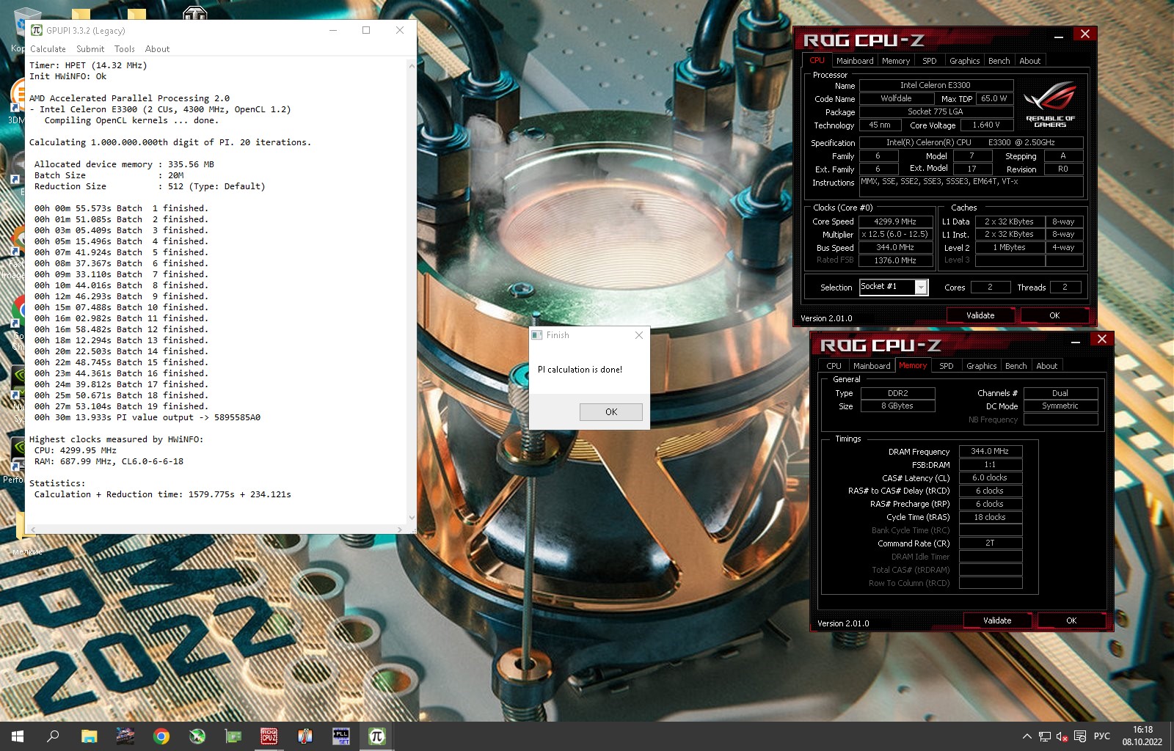Click the GPUPI title bar pi icon
1174x751 pixels.
click(x=37, y=30)
